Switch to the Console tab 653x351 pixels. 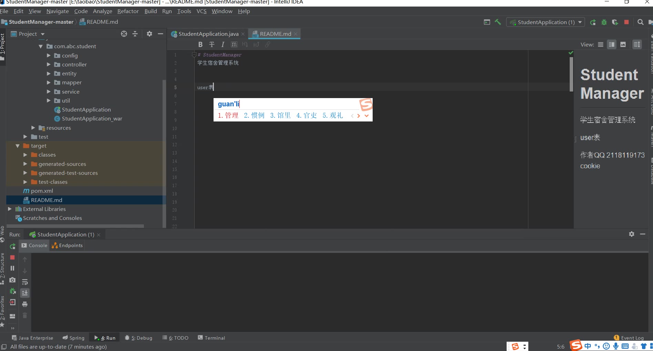(x=34, y=245)
